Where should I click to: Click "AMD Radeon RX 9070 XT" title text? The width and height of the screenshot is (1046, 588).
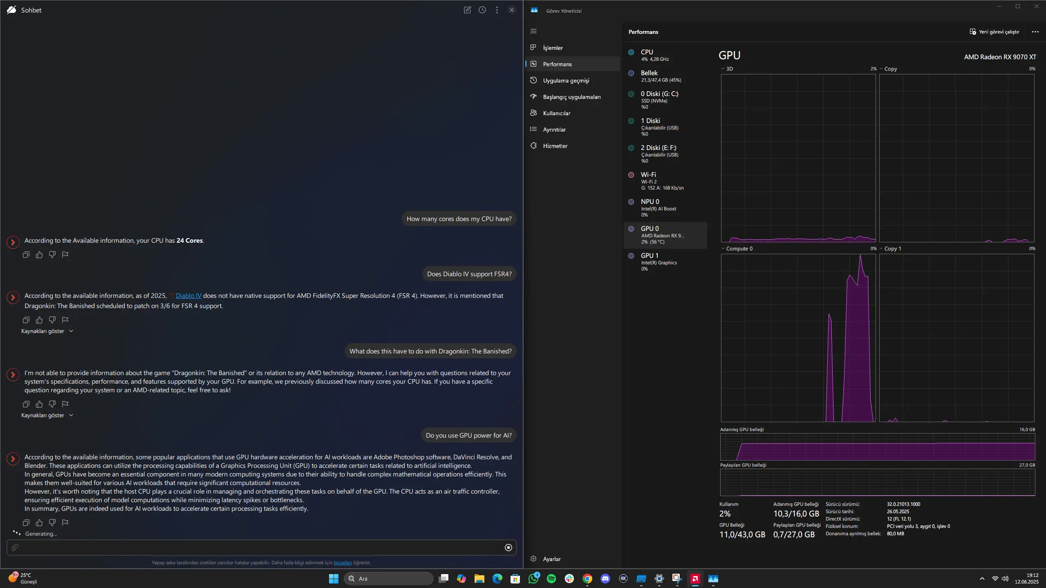coord(1000,57)
